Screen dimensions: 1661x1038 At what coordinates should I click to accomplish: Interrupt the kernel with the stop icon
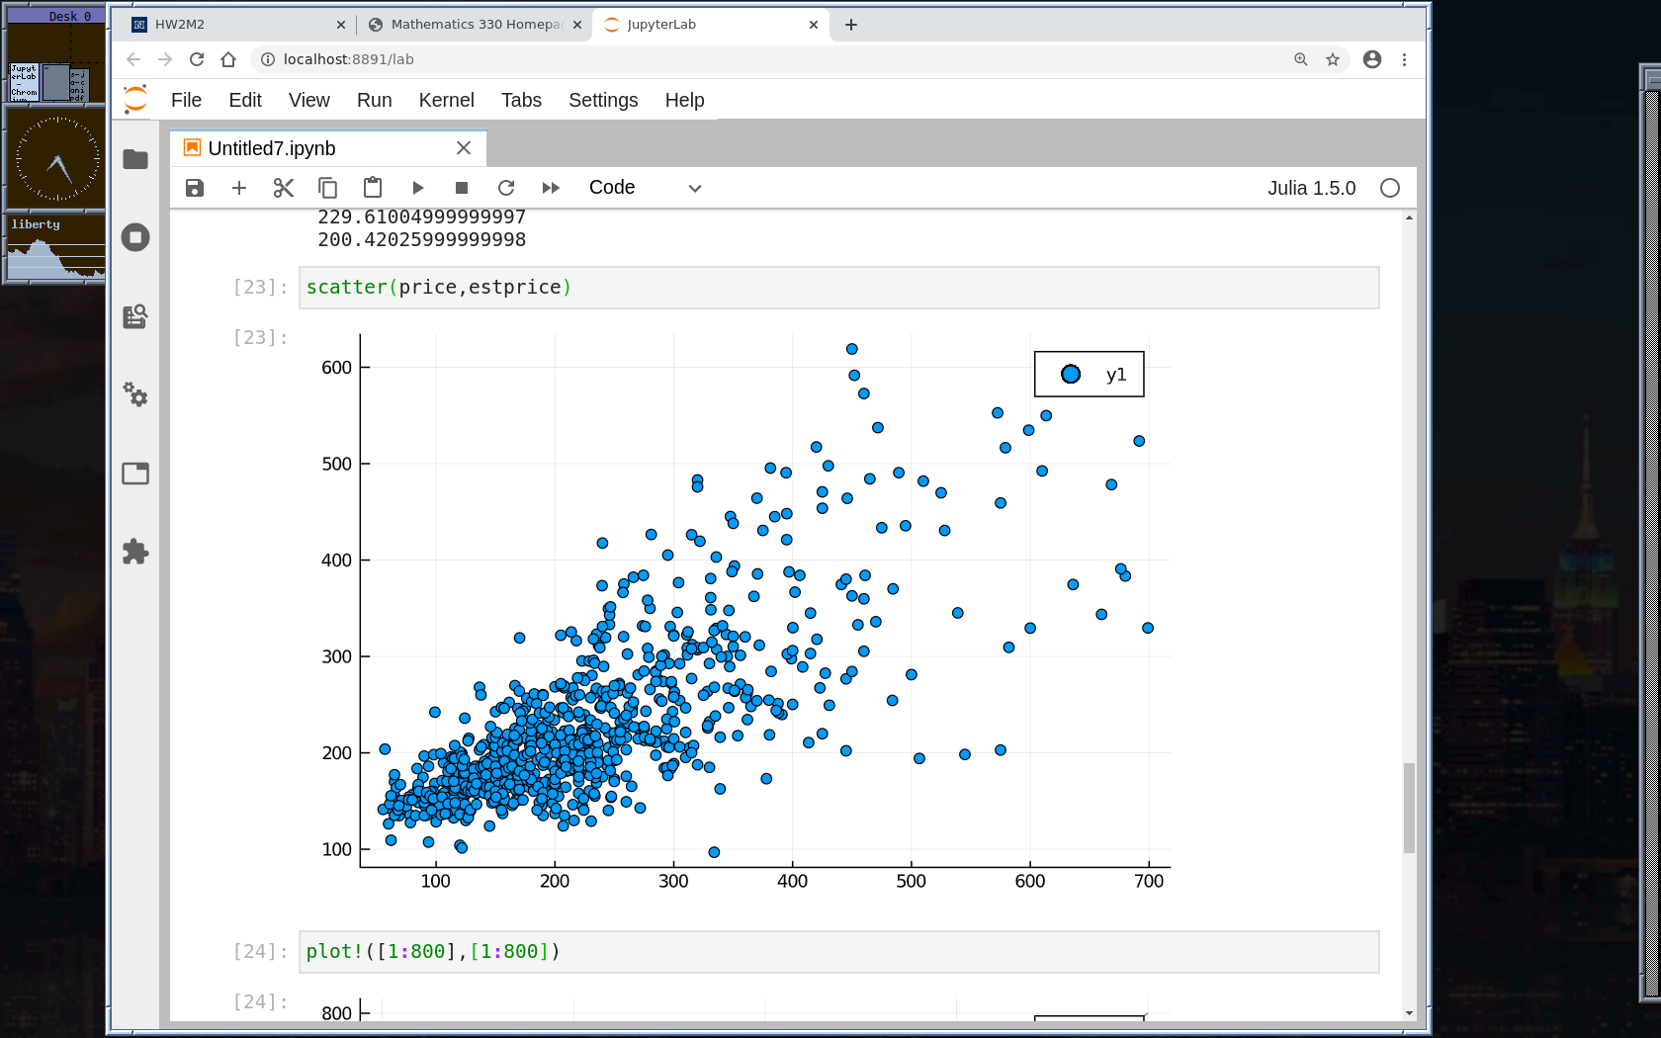tap(462, 188)
